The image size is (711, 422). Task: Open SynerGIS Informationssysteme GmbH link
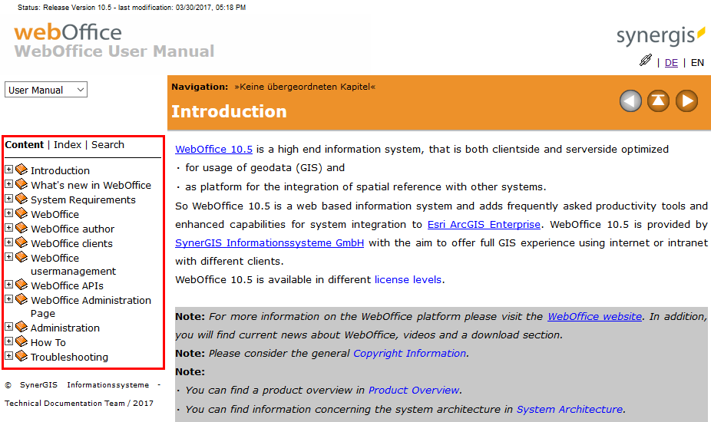click(x=270, y=243)
